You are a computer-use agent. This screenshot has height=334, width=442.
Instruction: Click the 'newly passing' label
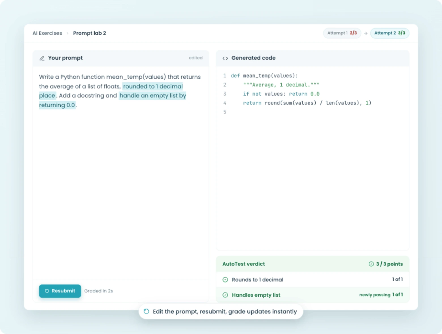(375, 295)
